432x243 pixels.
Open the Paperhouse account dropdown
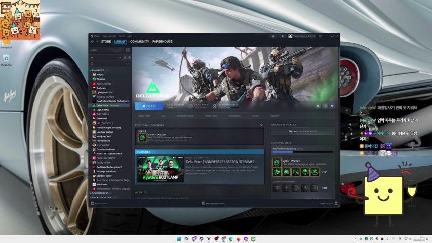point(301,36)
